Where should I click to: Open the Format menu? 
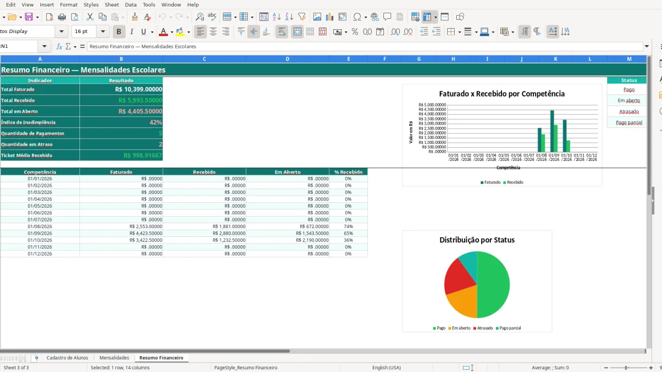pyautogui.click(x=69, y=4)
